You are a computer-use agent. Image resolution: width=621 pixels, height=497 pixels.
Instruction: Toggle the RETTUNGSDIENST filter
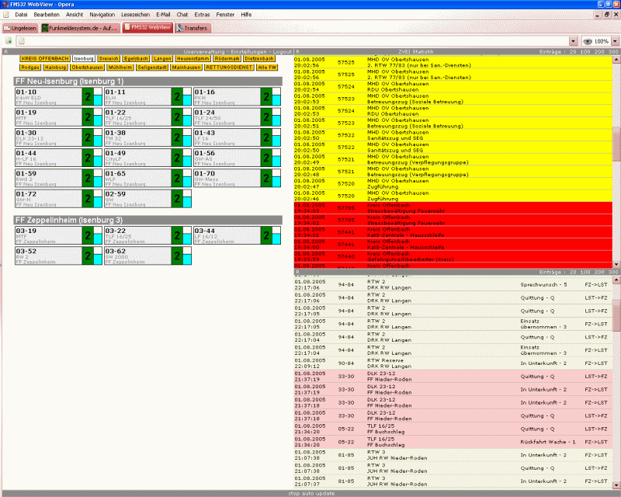click(x=230, y=68)
